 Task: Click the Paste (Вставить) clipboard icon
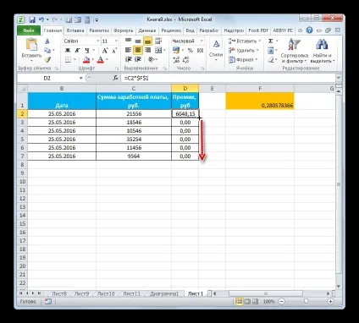point(31,45)
